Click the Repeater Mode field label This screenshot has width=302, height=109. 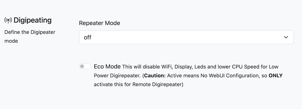(99, 23)
